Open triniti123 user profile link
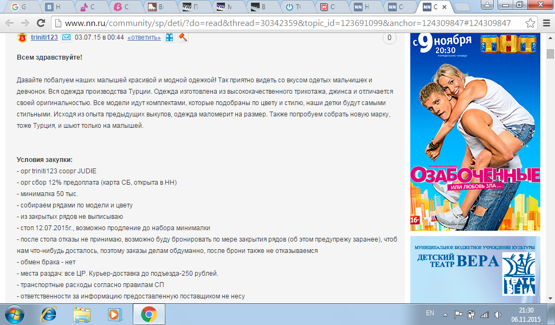 point(44,37)
